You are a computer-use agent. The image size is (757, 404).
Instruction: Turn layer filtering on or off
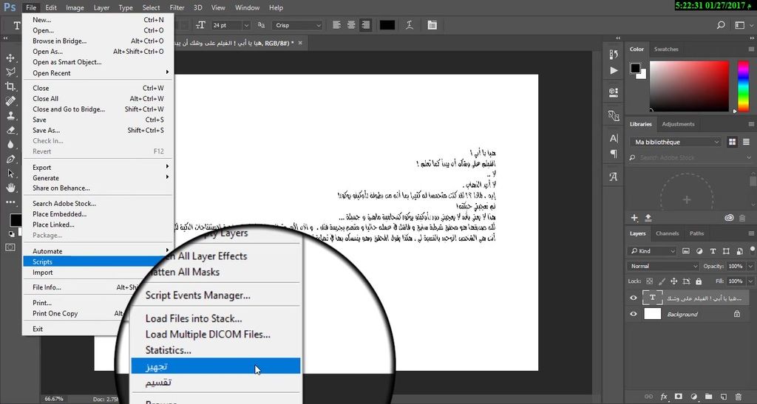click(x=752, y=250)
